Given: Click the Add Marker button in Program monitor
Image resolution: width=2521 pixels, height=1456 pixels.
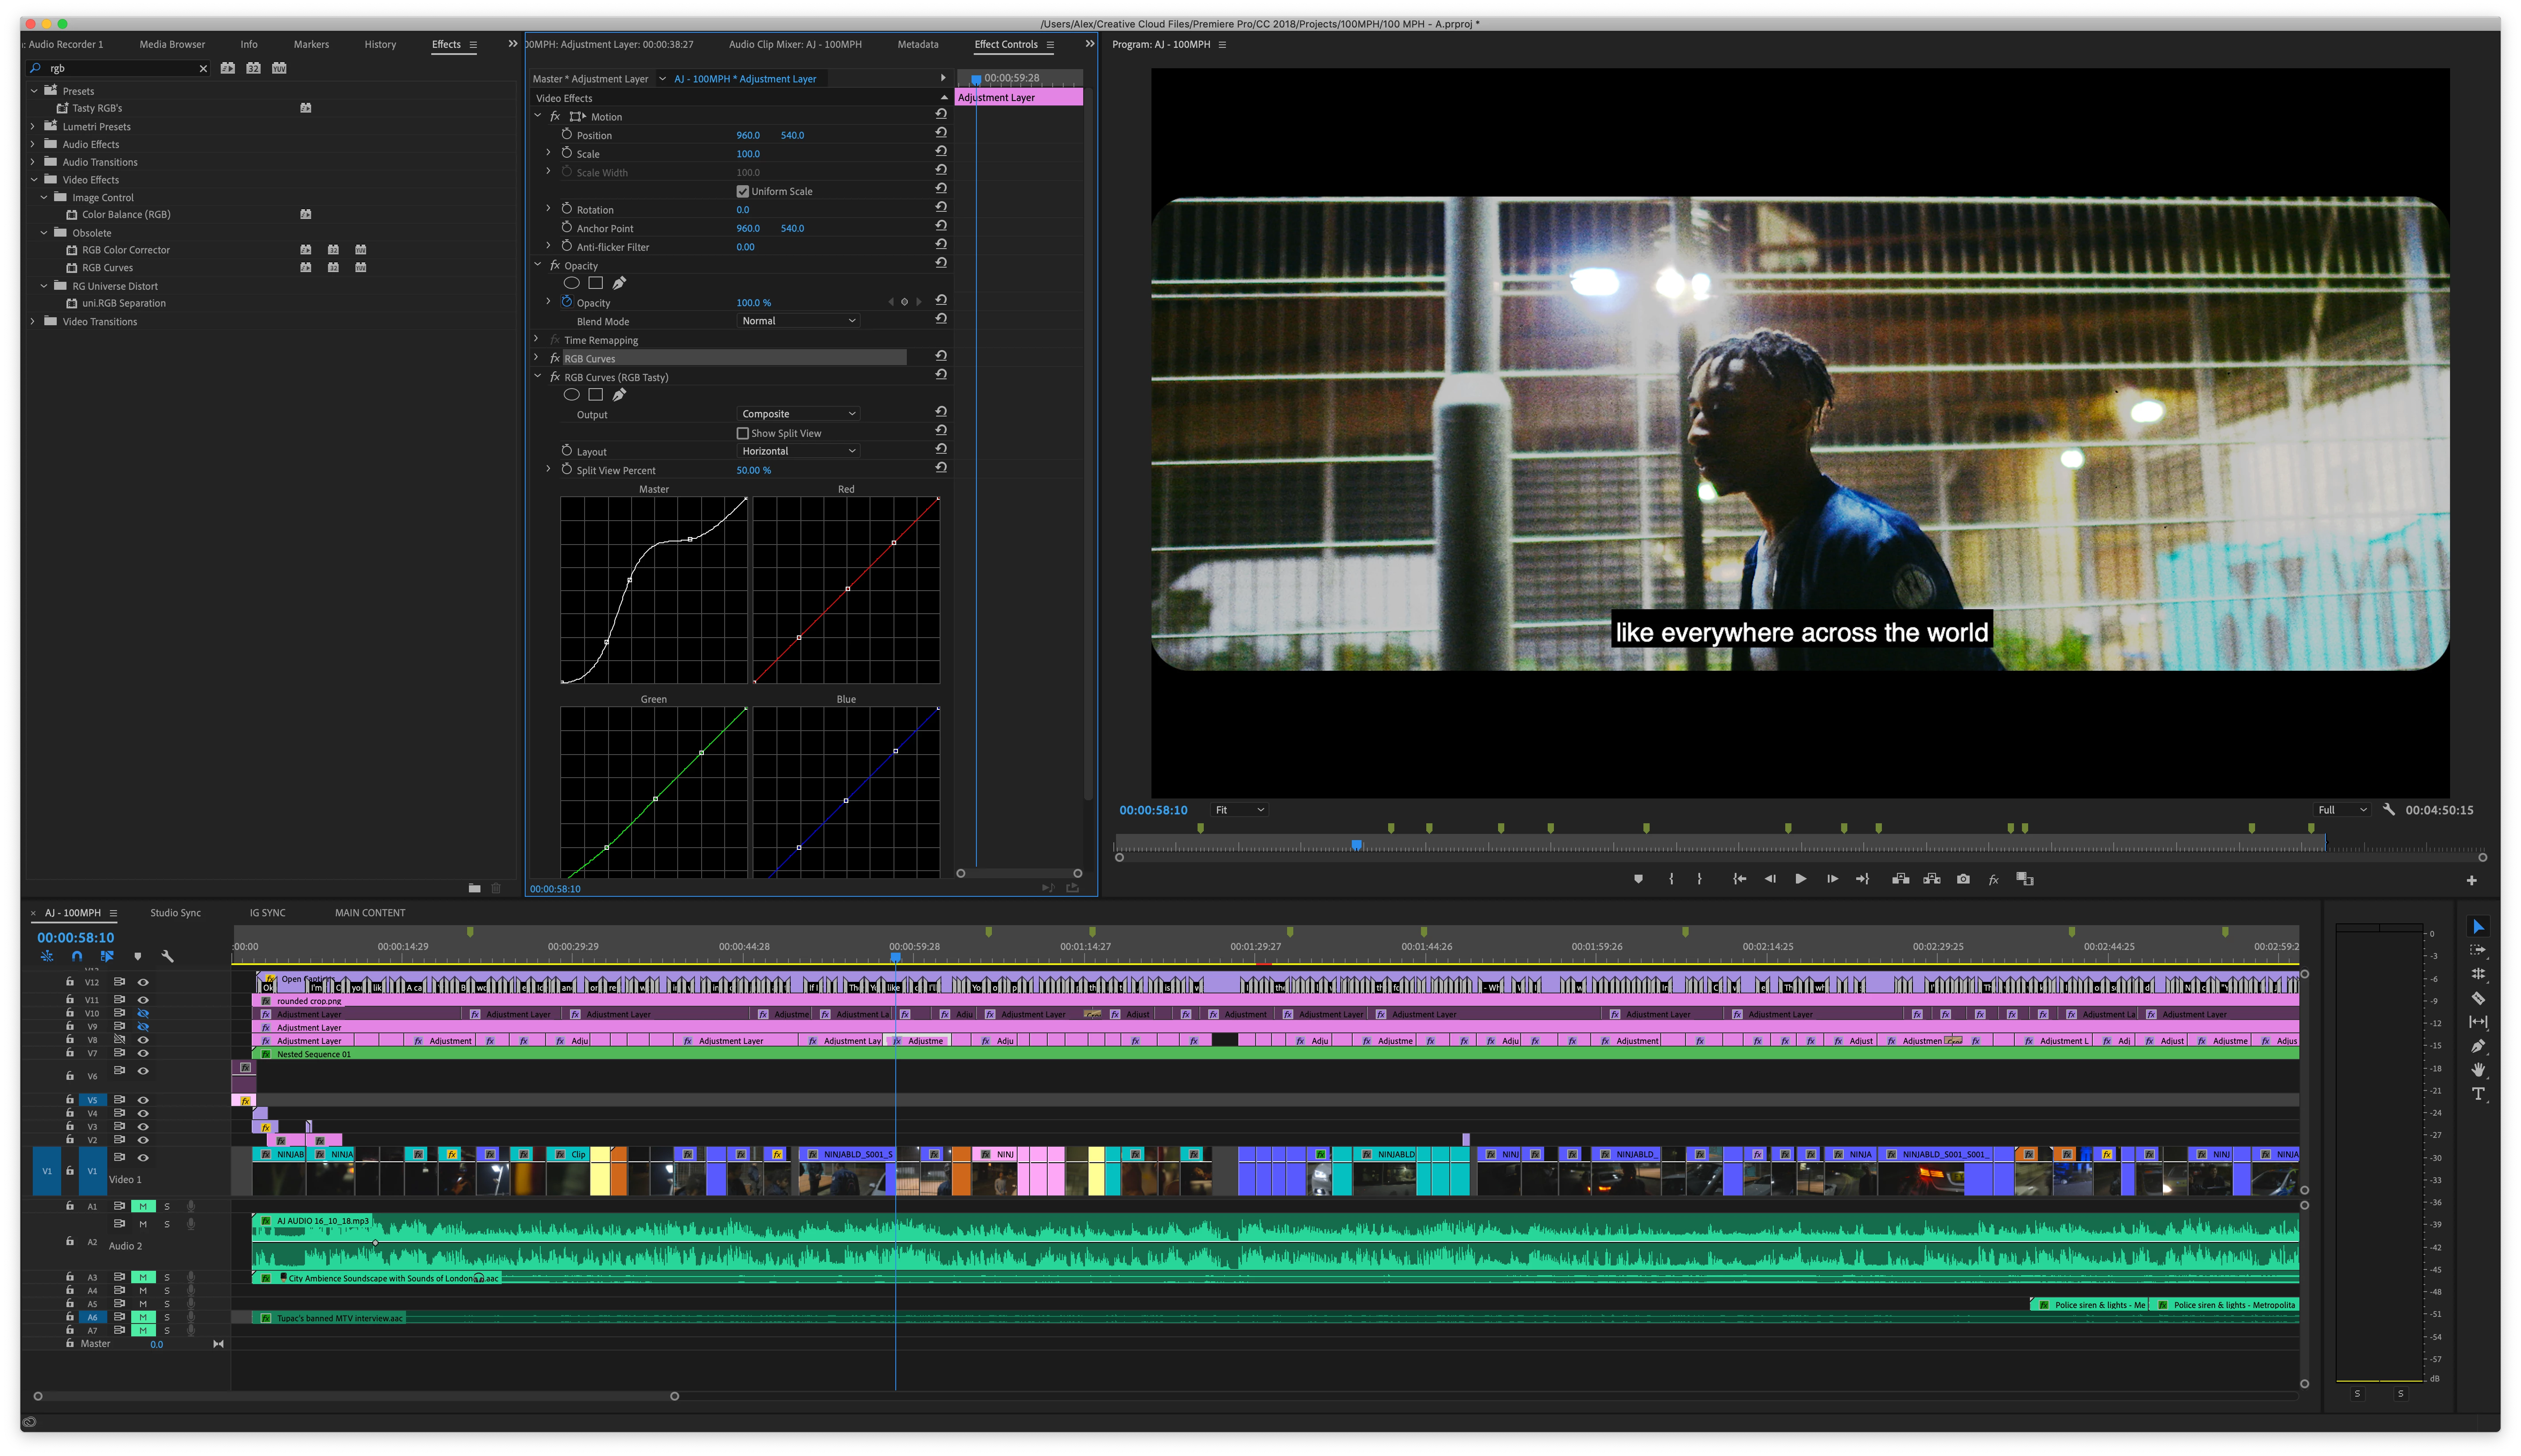Looking at the screenshot, I should [x=1638, y=879].
